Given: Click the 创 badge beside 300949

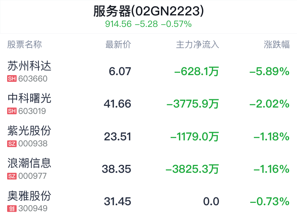Looking at the screenshot, I should tap(12, 209).
